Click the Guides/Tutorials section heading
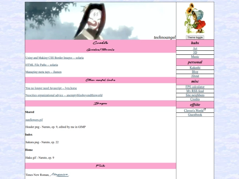This screenshot has width=239, height=179. click(100, 50)
